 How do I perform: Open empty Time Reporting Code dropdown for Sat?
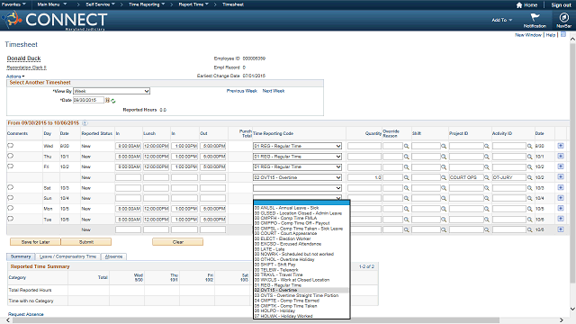point(297,188)
